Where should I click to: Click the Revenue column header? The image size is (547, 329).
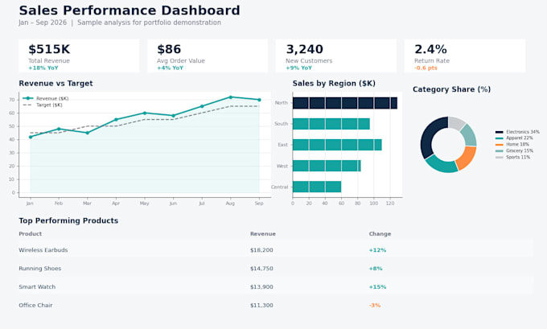point(263,234)
